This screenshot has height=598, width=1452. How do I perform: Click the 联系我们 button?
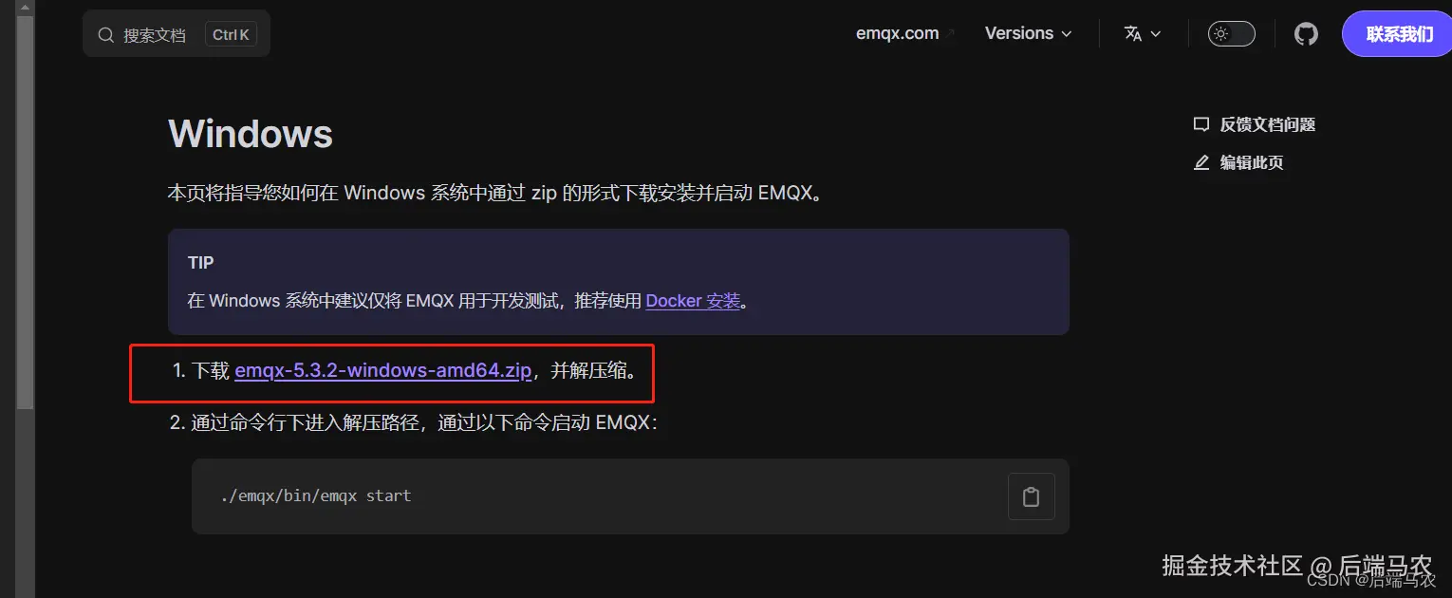pyautogui.click(x=1399, y=34)
